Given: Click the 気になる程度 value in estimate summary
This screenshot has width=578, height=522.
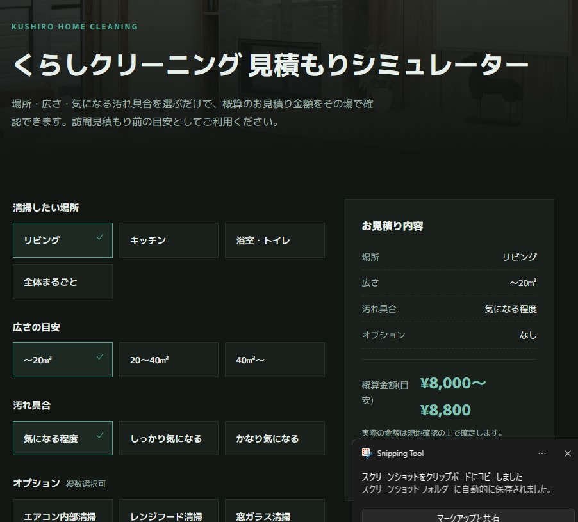Looking at the screenshot, I should click(511, 308).
